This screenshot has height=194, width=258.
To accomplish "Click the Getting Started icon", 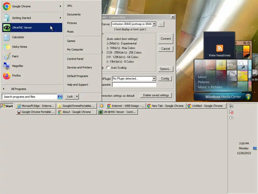I will coord(6,18).
